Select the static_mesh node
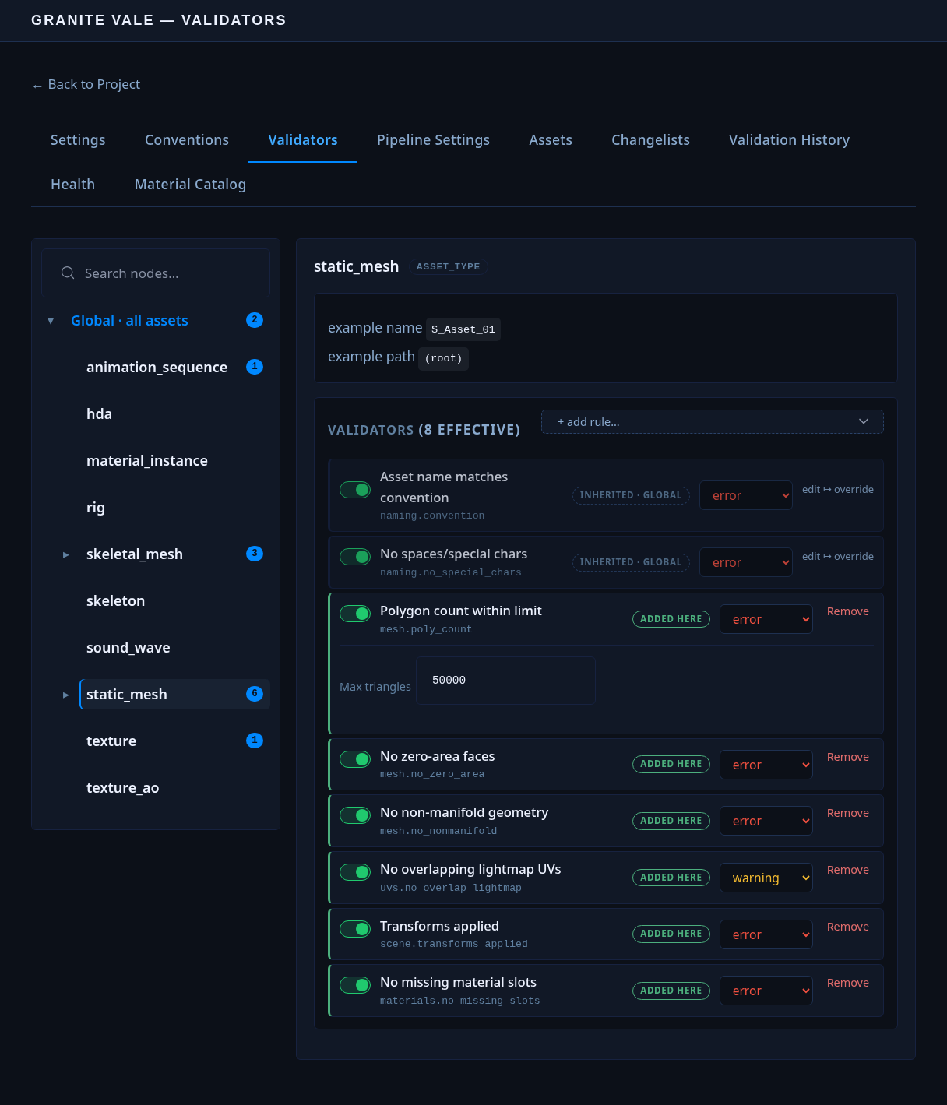 point(174,694)
